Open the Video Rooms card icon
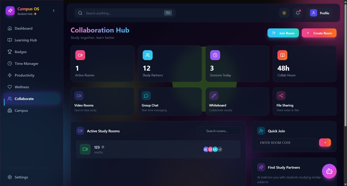This screenshot has width=347, height=186. [79, 96]
